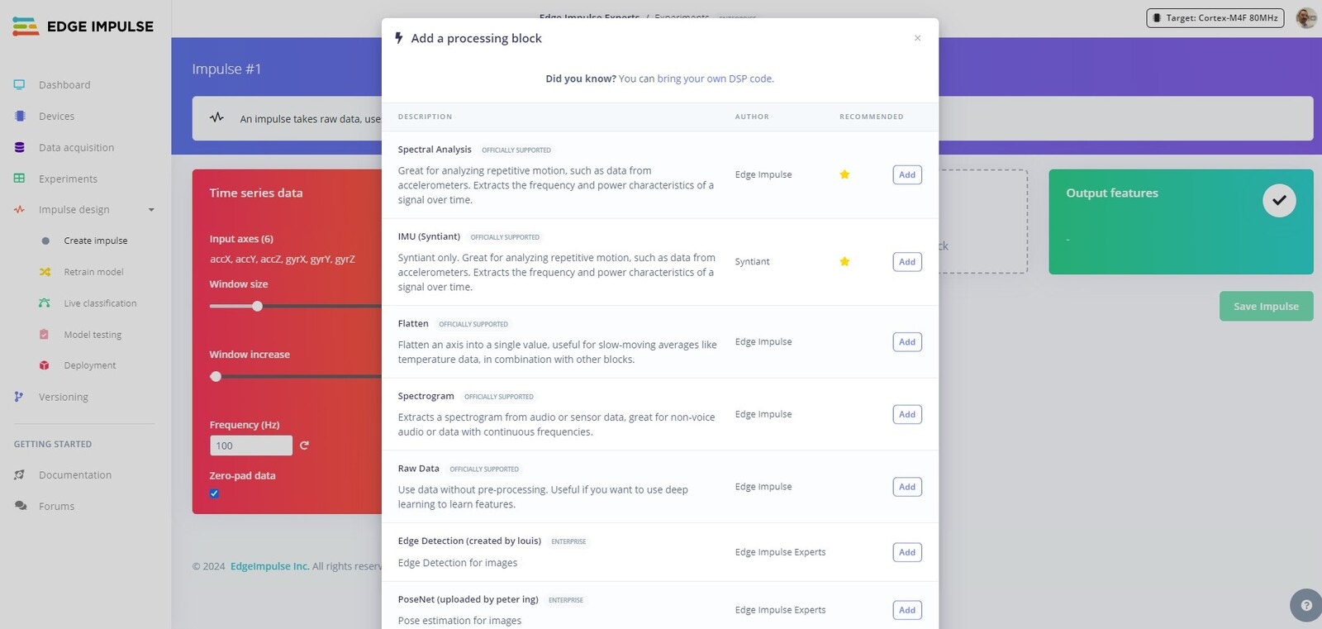Open the bring your own DSP code link
The height and width of the screenshot is (629, 1322).
(x=715, y=79)
